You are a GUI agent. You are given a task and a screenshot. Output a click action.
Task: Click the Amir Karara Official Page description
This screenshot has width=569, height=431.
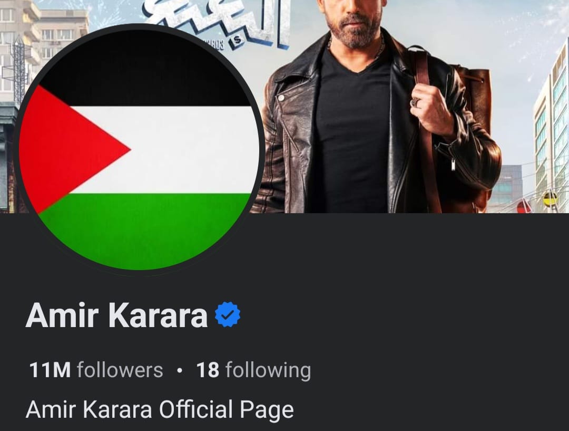[160, 409]
